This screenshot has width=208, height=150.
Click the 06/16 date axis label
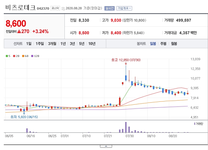point(31,136)
